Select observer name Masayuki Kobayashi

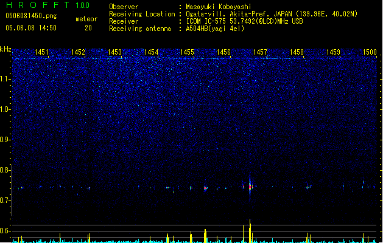(219, 7)
